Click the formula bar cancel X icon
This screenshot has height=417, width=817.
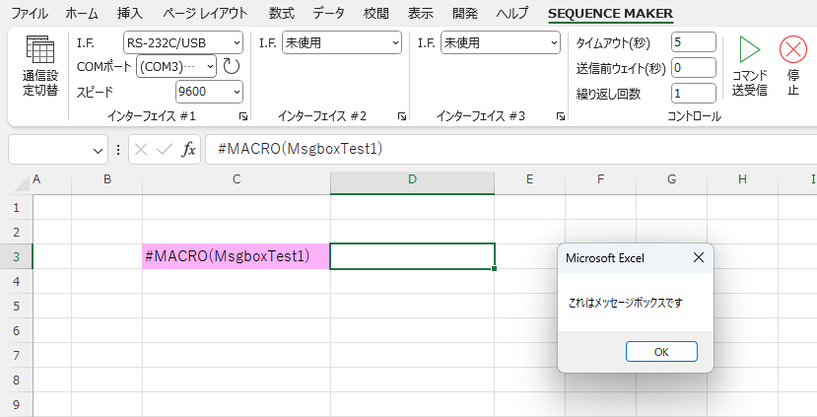pos(141,150)
